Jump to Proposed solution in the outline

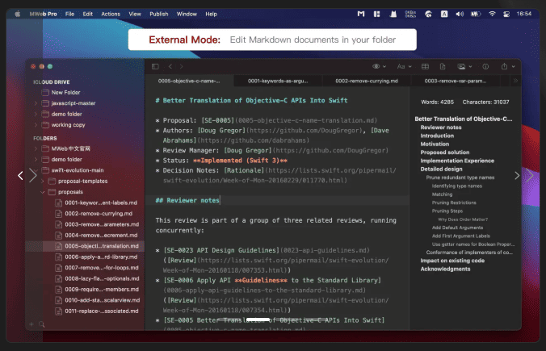(445, 153)
